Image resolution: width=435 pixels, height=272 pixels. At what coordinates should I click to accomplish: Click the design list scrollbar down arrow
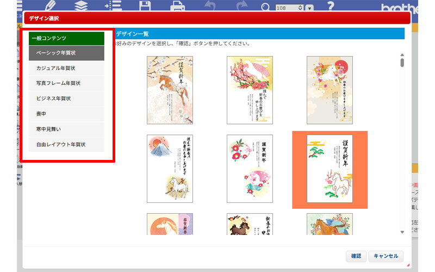coord(402,232)
